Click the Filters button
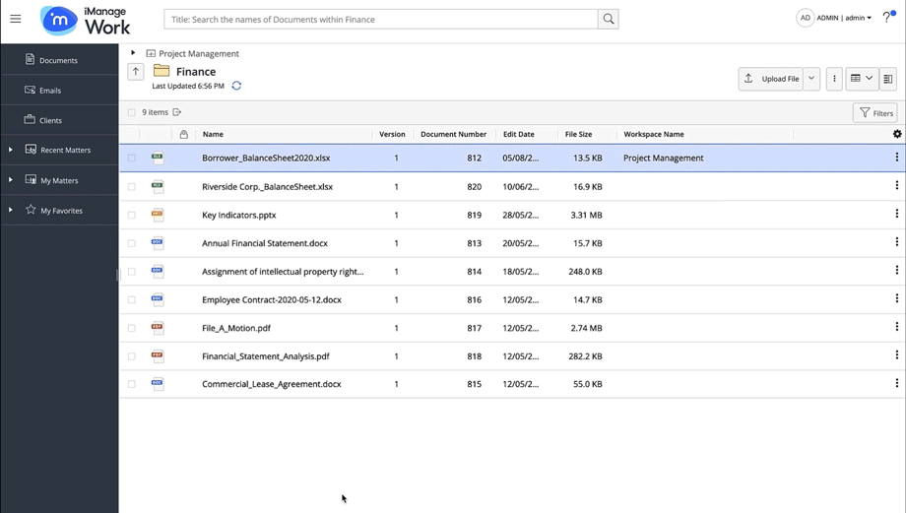 [874, 113]
